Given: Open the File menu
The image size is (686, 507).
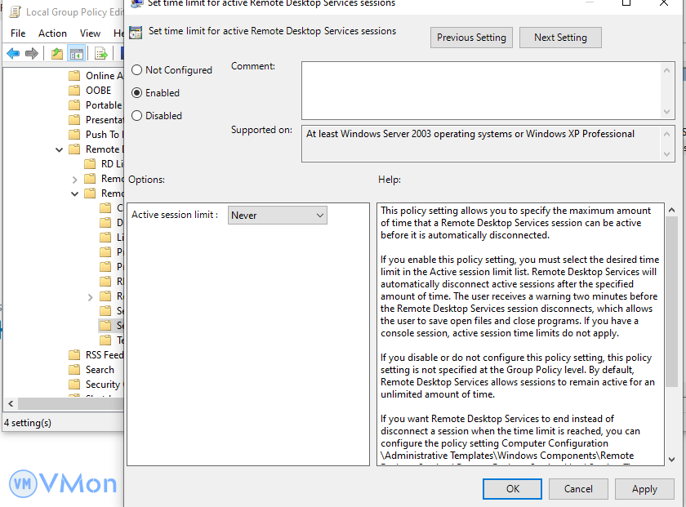Looking at the screenshot, I should pyautogui.click(x=18, y=33).
